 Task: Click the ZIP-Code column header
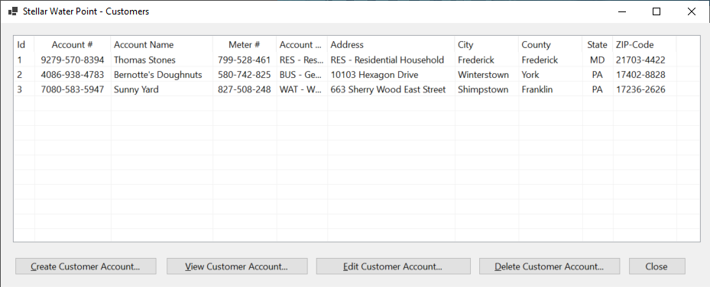(645, 45)
